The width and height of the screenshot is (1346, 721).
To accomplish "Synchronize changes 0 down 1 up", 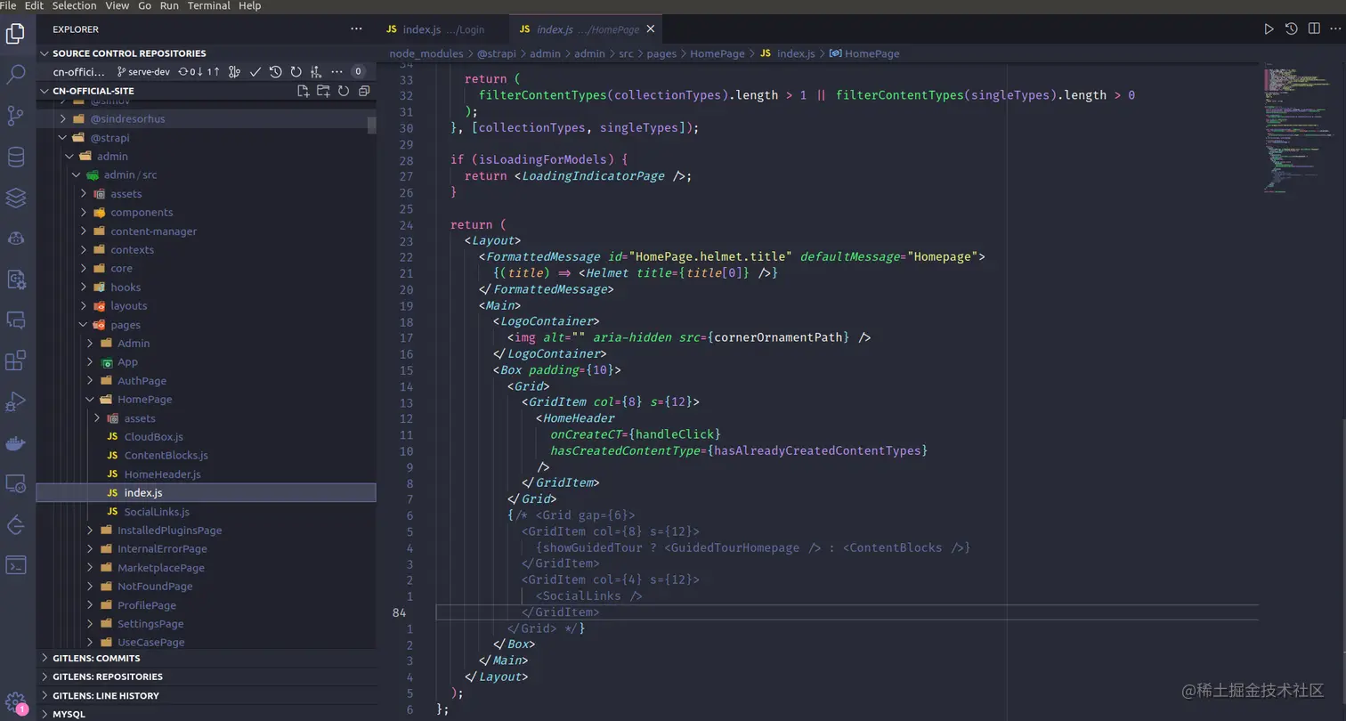I will coord(199,71).
